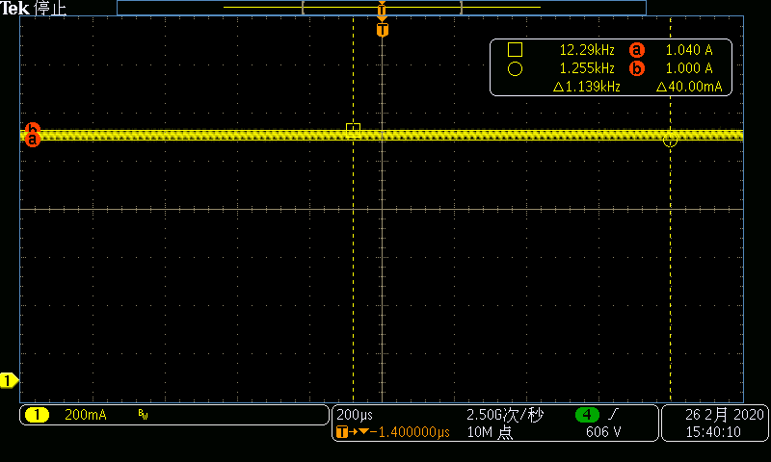
Task: Click the date 26 2月 2020
Action: click(x=725, y=415)
